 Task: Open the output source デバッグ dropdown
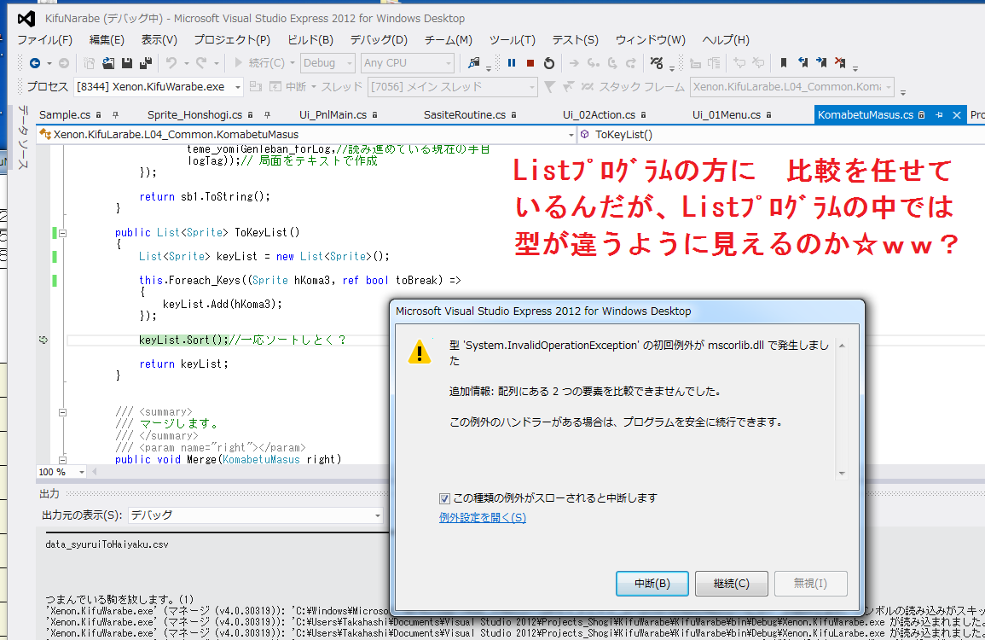click(x=256, y=515)
